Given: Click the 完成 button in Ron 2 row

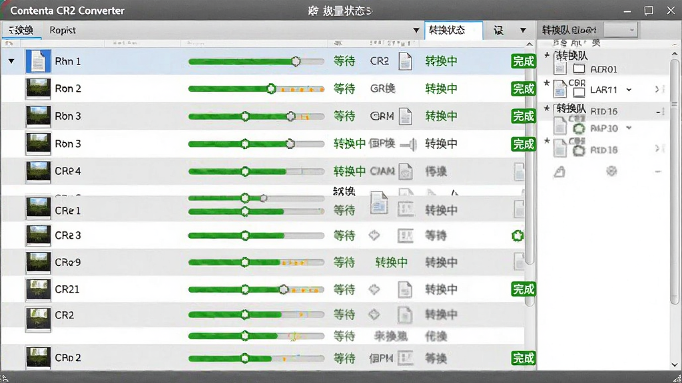Looking at the screenshot, I should coord(523,88).
